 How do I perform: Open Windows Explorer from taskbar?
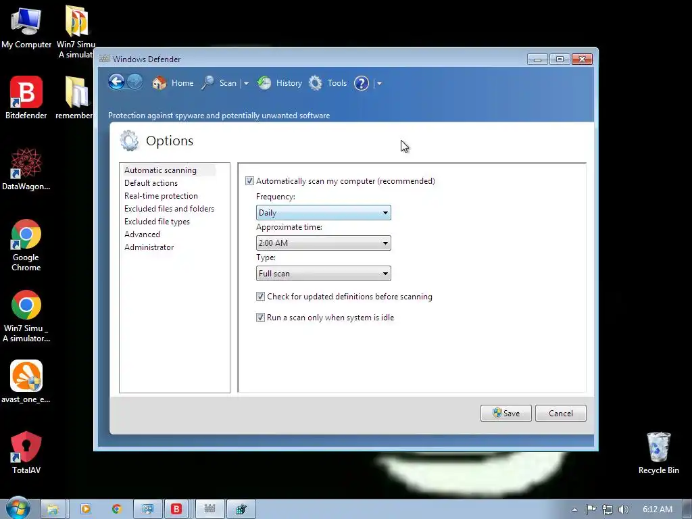point(53,509)
